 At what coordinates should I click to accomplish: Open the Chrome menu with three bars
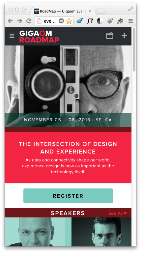[x=130, y=21]
